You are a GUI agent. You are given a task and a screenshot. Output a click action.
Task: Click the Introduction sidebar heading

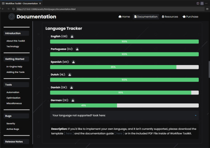16,33
